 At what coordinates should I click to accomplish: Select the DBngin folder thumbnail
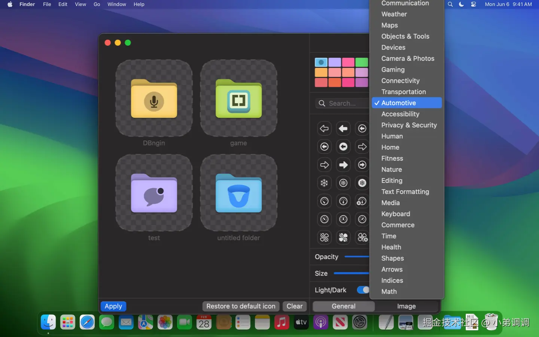pos(154,98)
